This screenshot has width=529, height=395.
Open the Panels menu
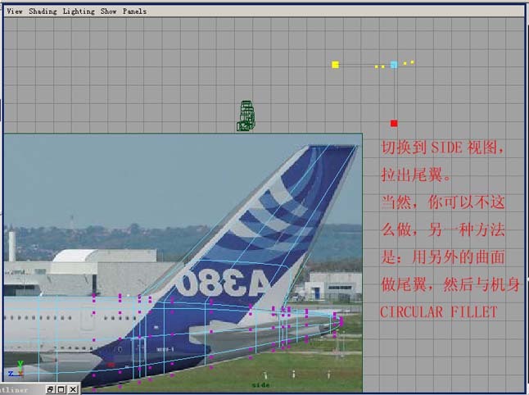click(x=134, y=11)
